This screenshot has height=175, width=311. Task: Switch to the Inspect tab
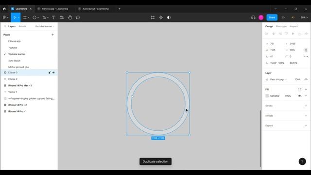coord(294,26)
